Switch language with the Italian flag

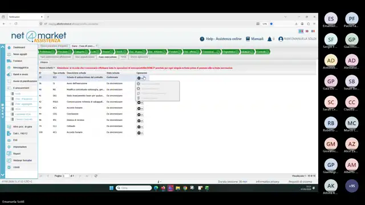click(x=301, y=31)
